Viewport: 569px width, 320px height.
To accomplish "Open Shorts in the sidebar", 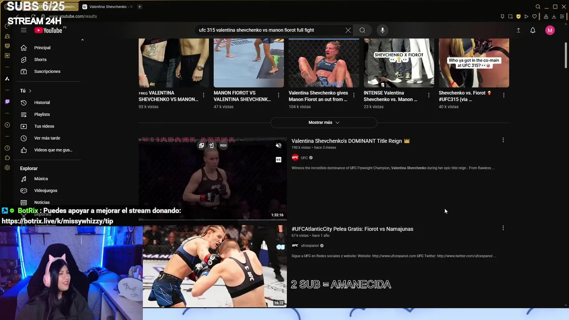I will (48, 60).
